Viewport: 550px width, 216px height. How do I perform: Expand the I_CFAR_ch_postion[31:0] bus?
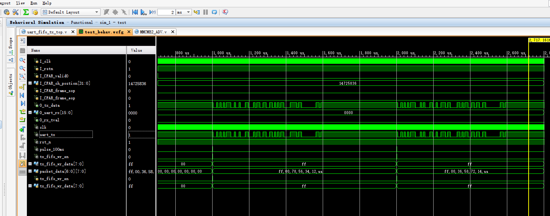tap(30, 84)
